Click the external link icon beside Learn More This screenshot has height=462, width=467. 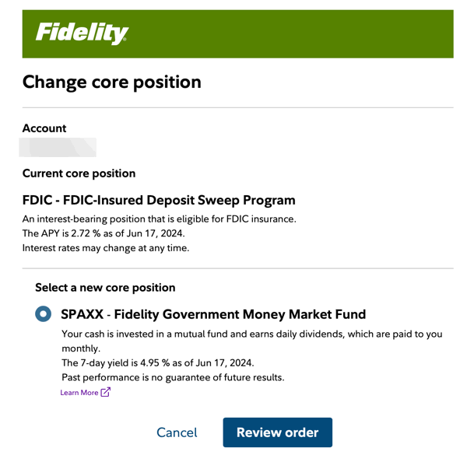pos(106,392)
